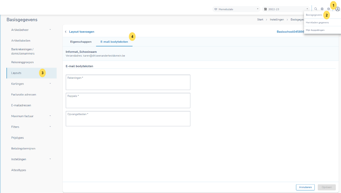
Task: Open the user profile icon
Action: 338,9
